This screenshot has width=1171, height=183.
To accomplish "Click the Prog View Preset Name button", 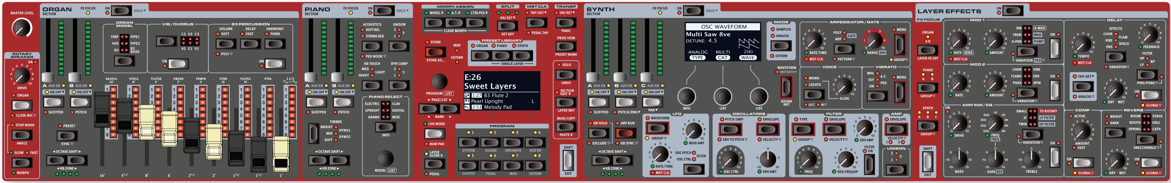I will click(565, 46).
